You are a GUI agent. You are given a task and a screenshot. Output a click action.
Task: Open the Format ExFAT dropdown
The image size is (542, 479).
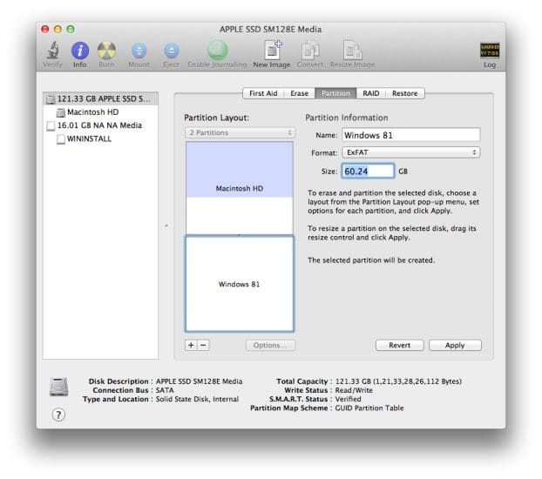click(411, 152)
